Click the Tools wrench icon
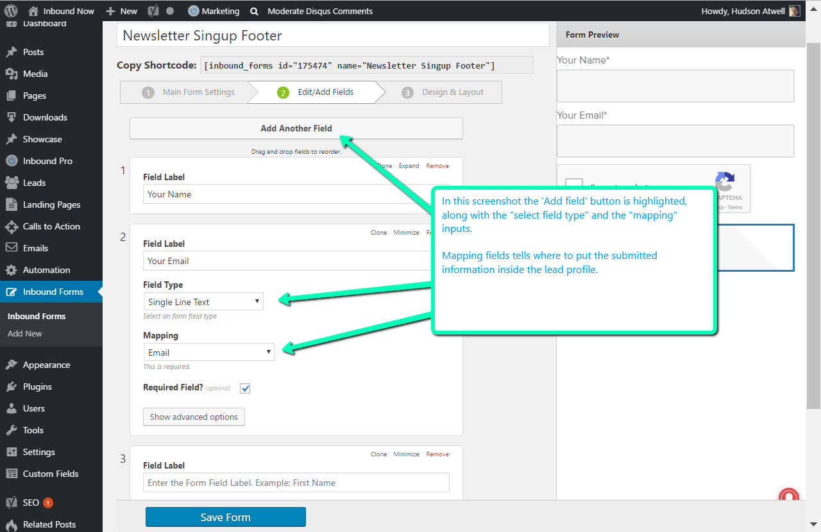821x532 pixels. [12, 430]
